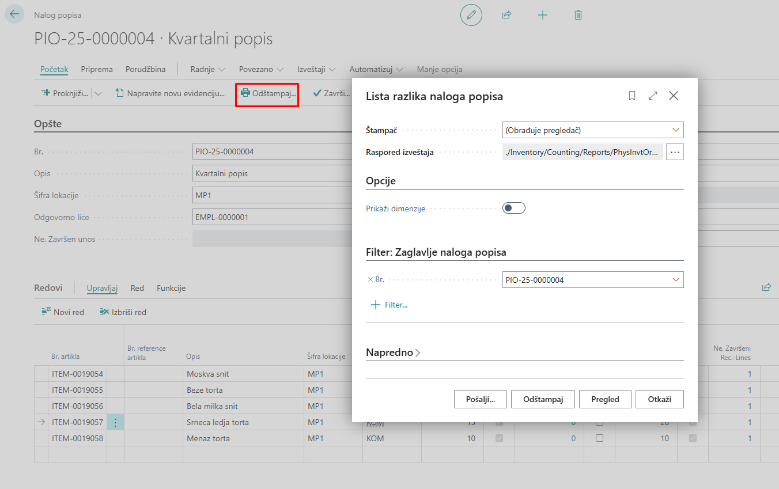Image resolution: width=779 pixels, height=489 pixels.
Task: Check the unchecked box in Menaz torta row
Action: click(x=599, y=438)
